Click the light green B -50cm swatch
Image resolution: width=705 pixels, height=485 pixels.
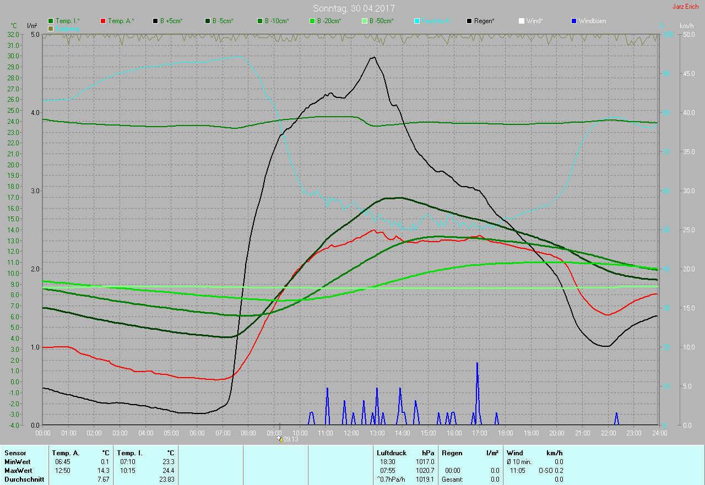[365, 21]
